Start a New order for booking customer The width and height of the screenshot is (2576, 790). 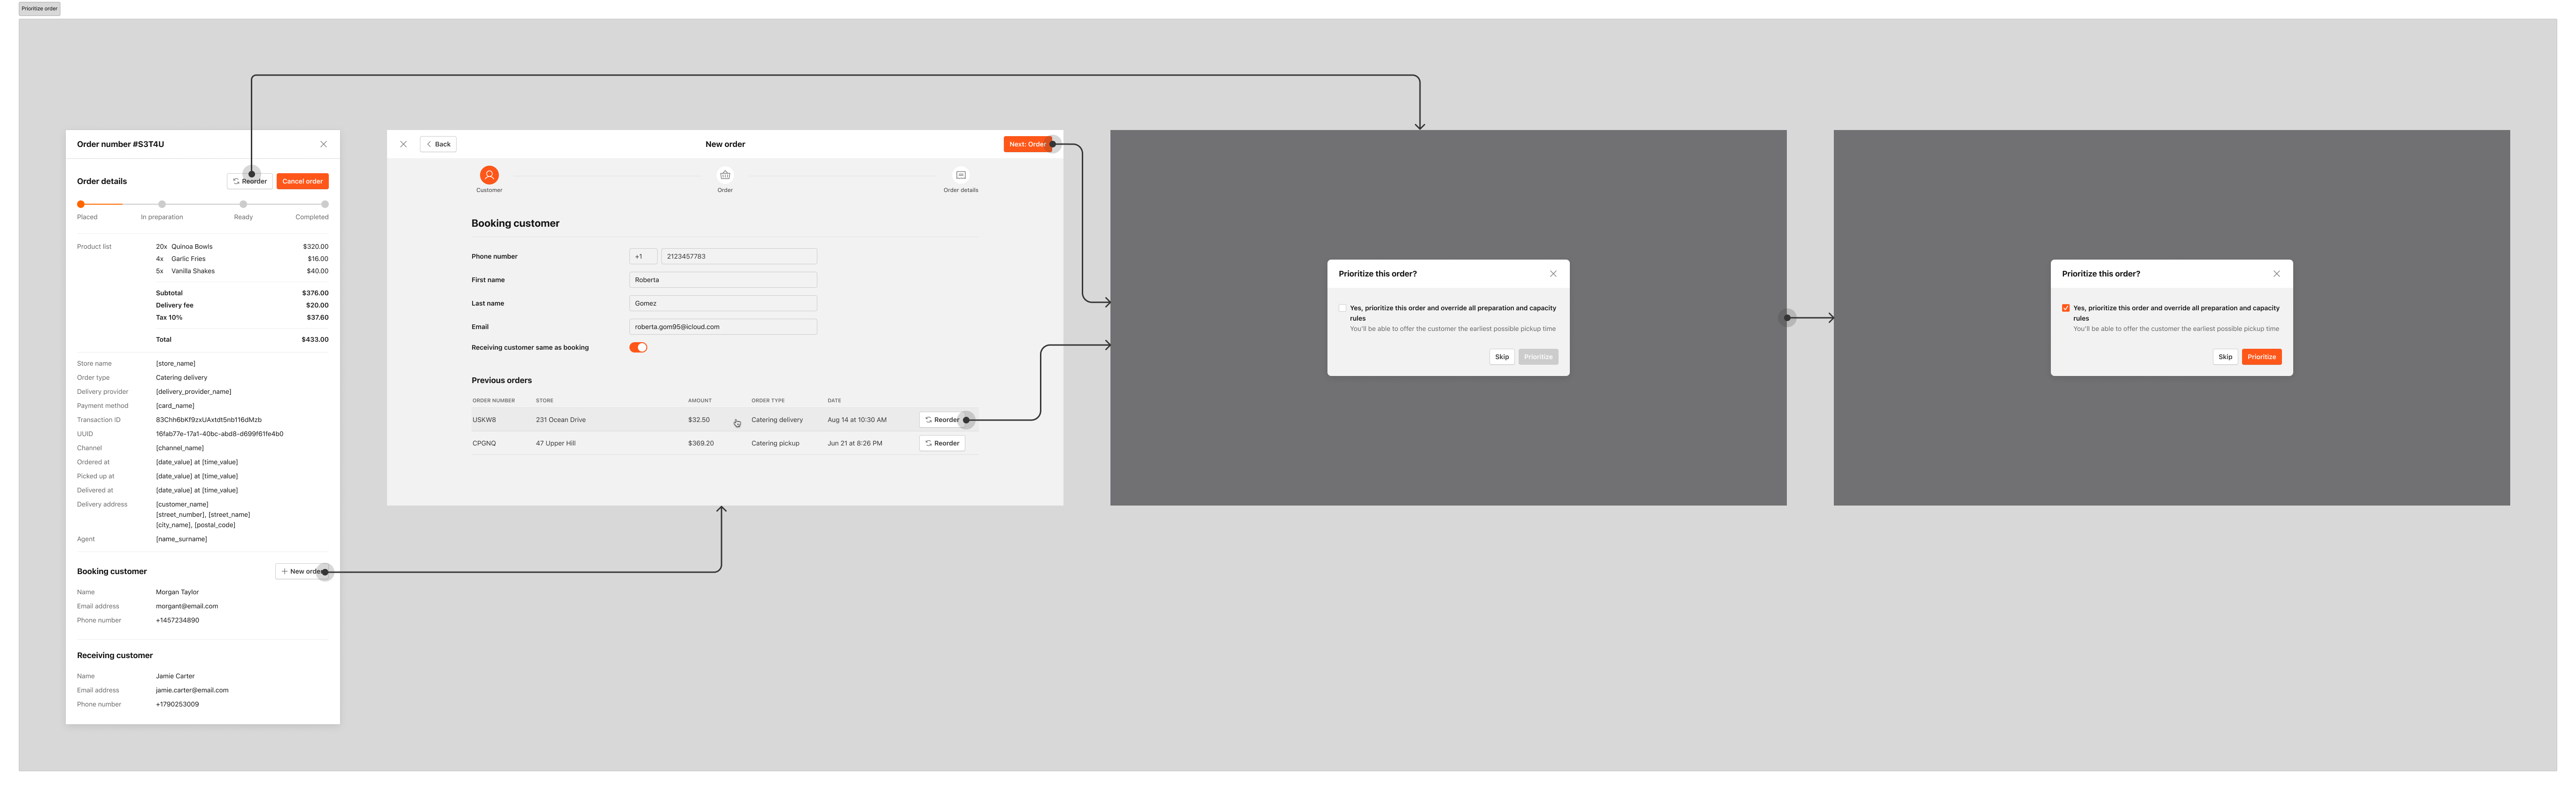[302, 571]
